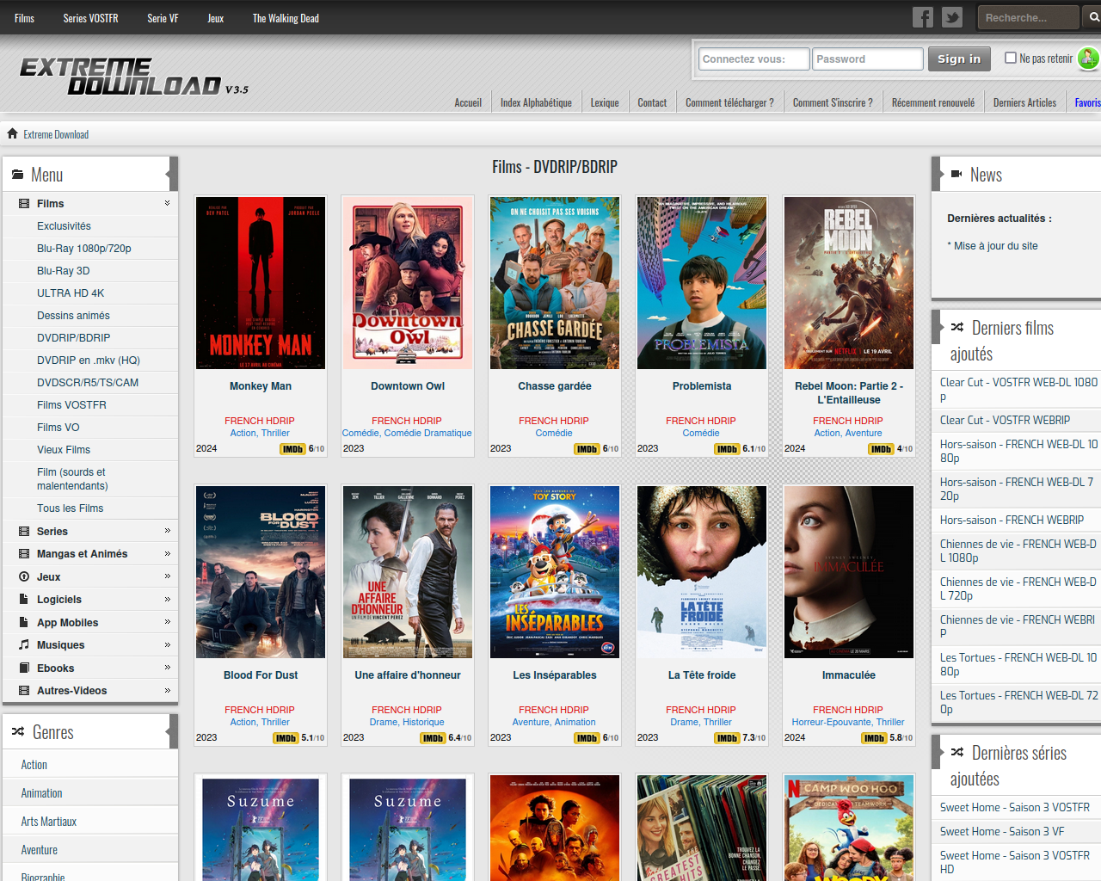Open Les Inséparables movie title link

pyautogui.click(x=555, y=675)
